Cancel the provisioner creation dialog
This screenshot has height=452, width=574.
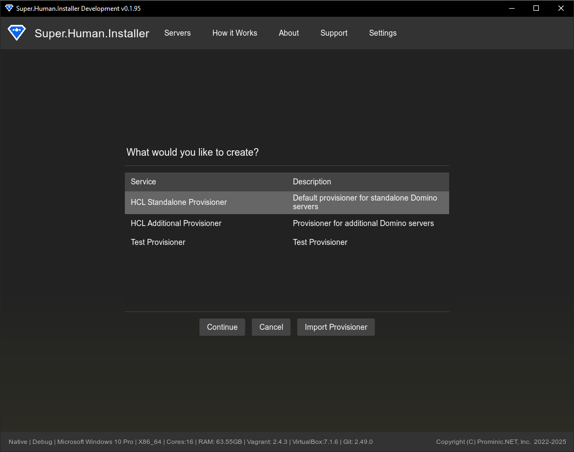[x=271, y=327]
